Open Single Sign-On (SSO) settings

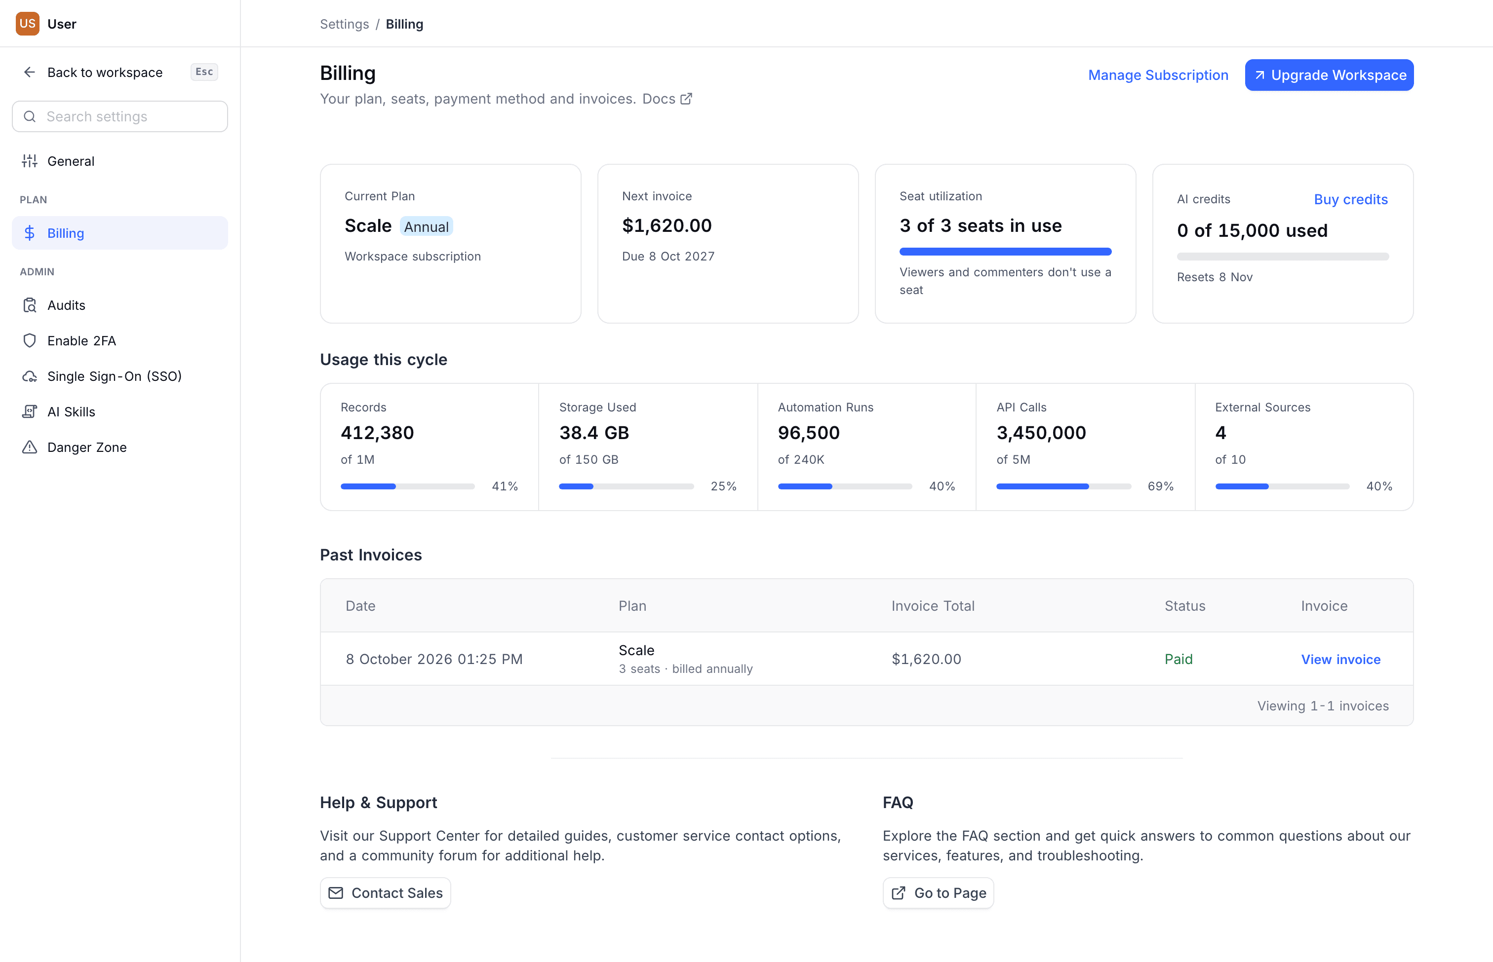pos(120,377)
